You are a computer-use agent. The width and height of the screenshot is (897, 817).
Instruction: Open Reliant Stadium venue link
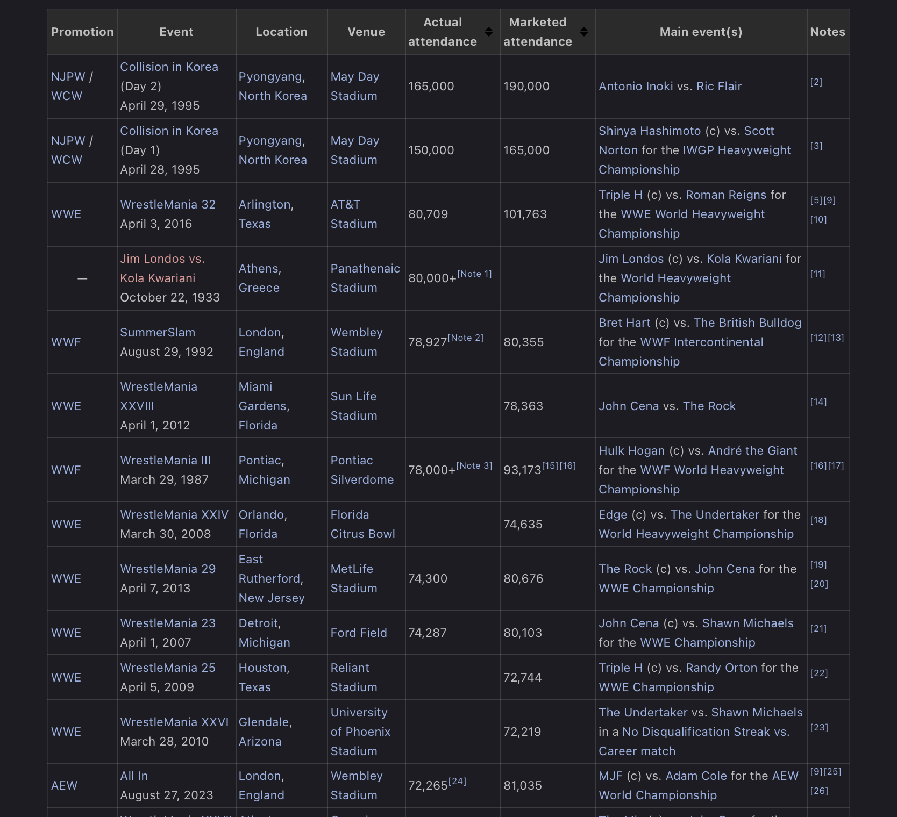pyautogui.click(x=353, y=678)
